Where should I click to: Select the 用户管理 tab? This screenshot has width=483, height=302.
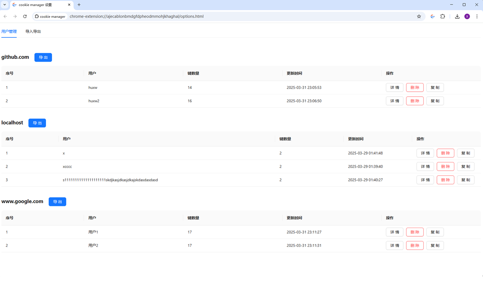9,31
